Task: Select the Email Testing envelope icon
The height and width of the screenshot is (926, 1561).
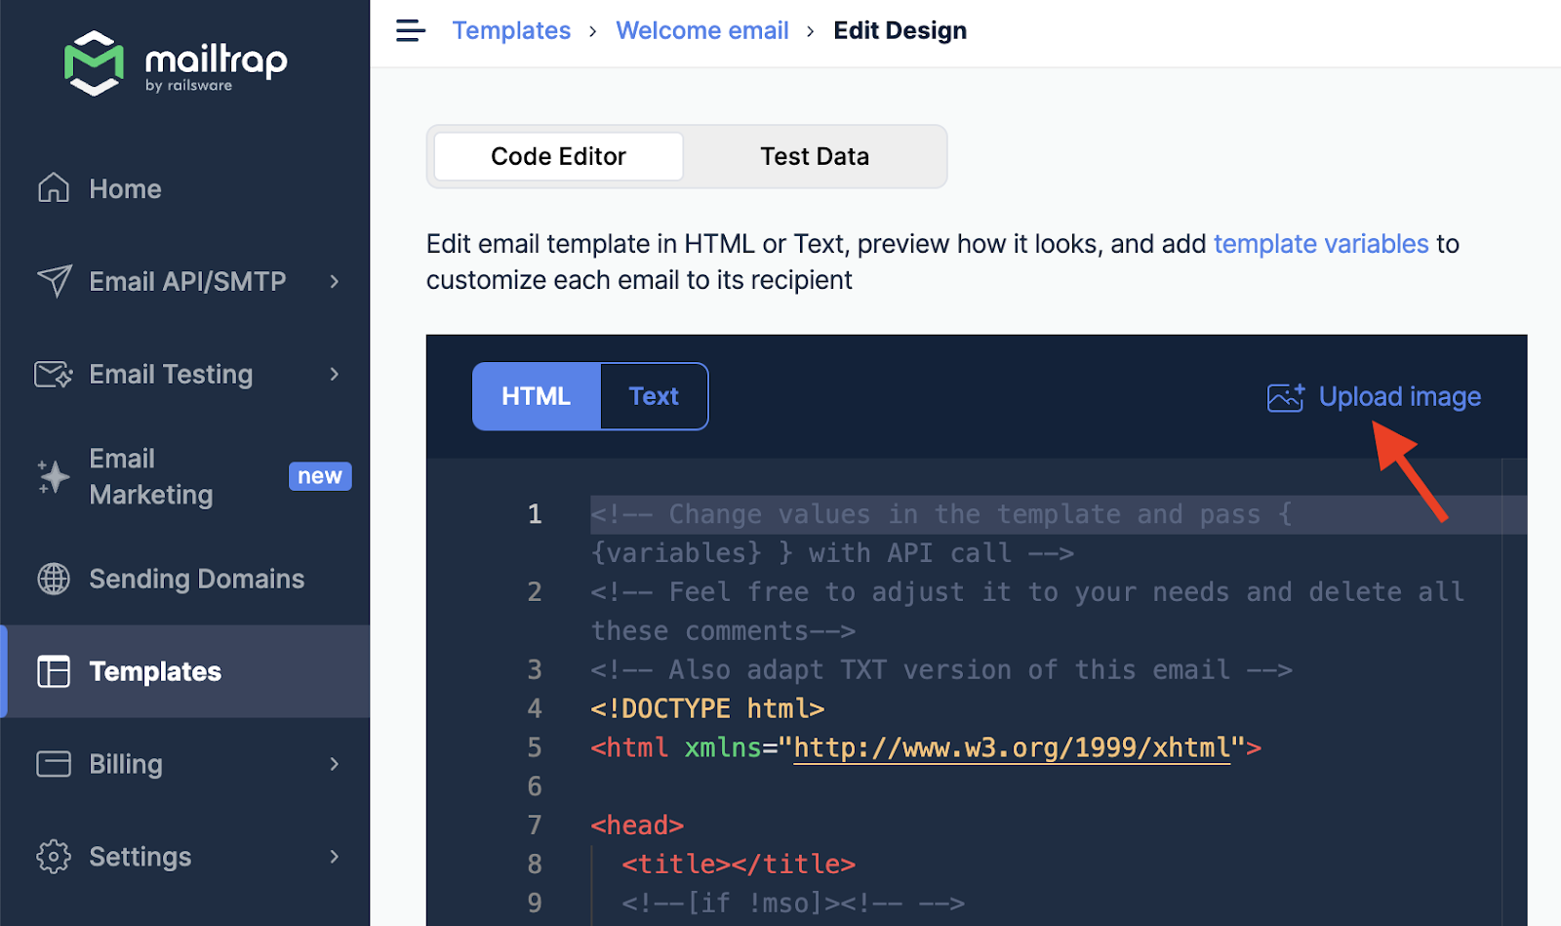Action: [x=53, y=374]
